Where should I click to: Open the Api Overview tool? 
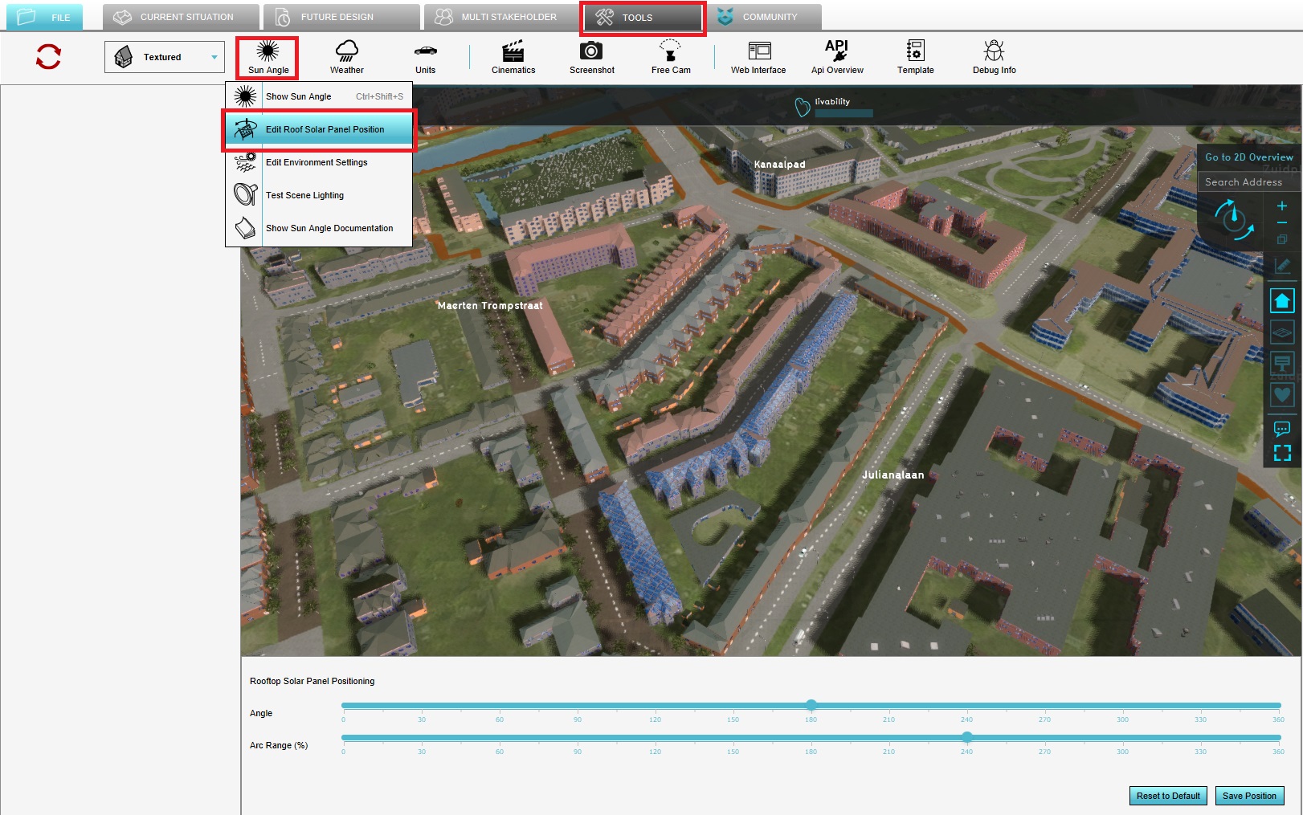point(836,57)
